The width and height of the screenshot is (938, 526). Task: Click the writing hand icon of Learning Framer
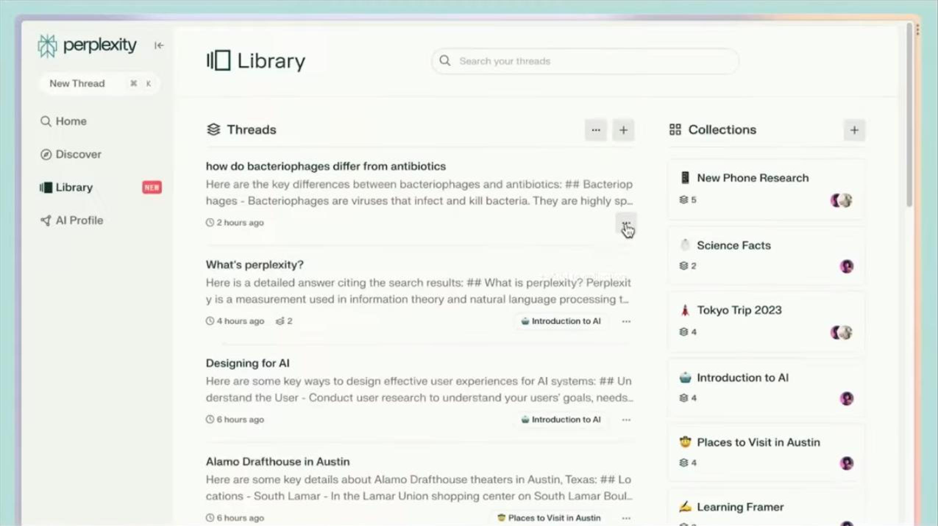pyautogui.click(x=685, y=507)
